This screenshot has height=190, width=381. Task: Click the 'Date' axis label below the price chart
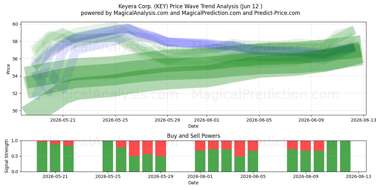(x=193, y=126)
